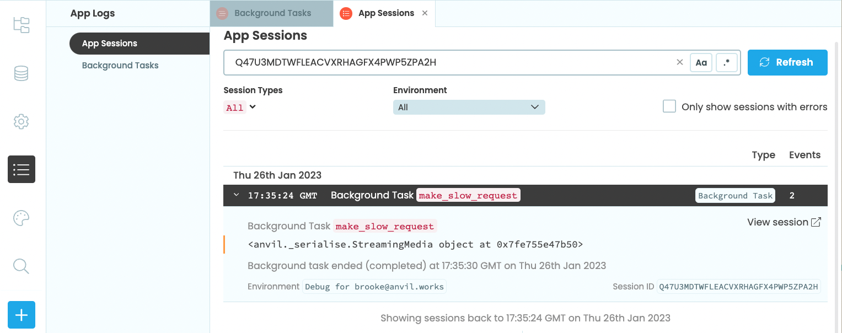Screen dimensions: 842x333
Task: Click into the session search input field
Action: [447, 62]
